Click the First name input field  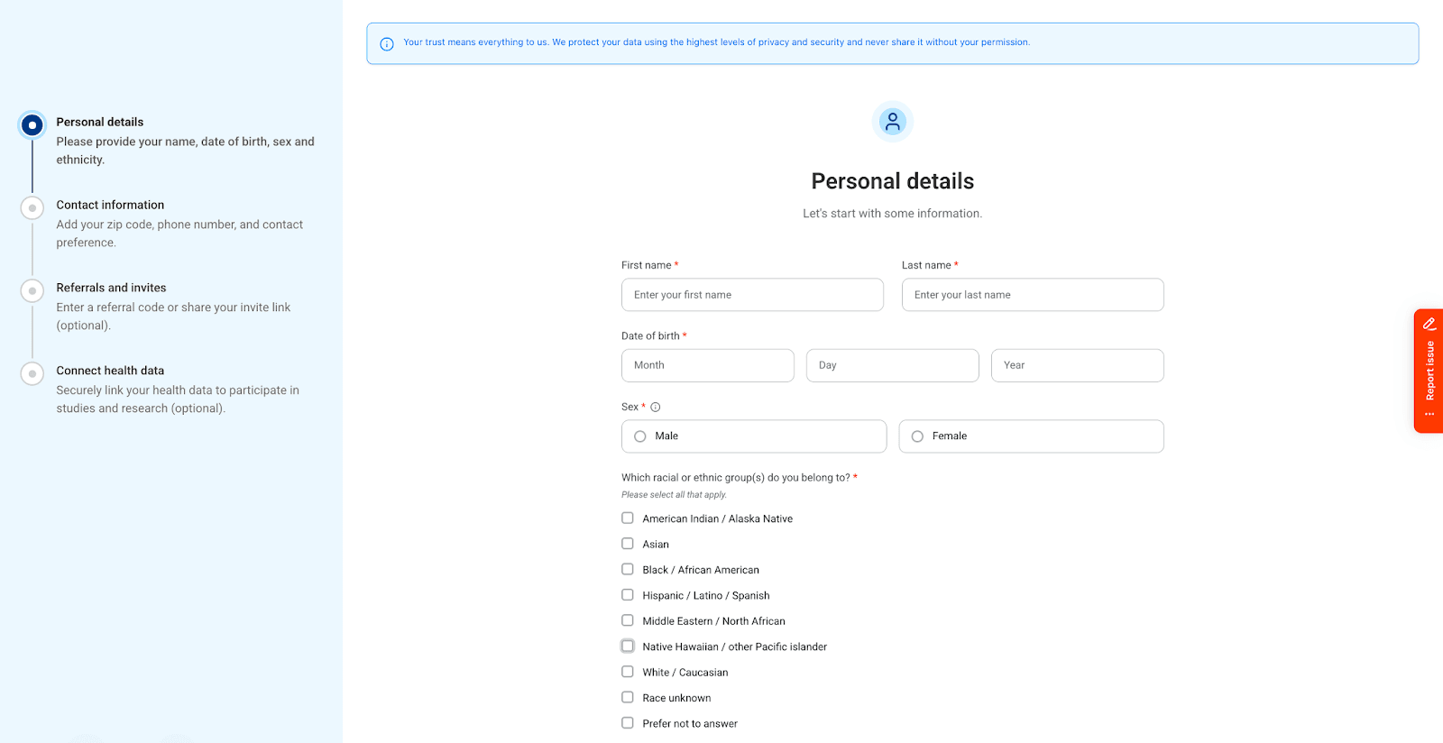752,294
